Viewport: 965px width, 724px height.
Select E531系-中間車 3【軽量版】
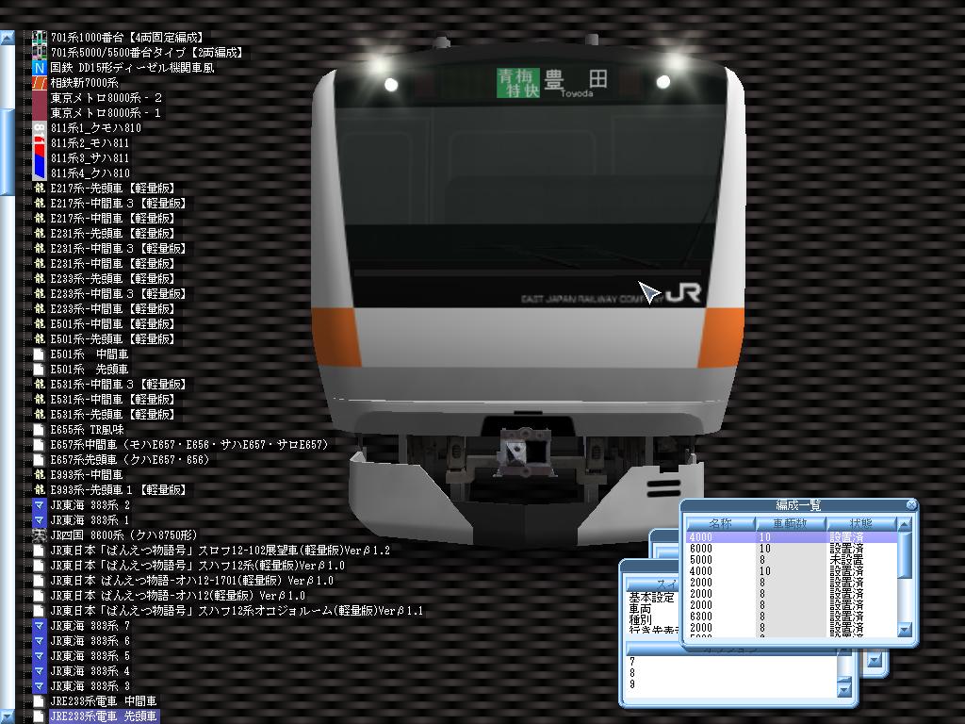click(118, 385)
